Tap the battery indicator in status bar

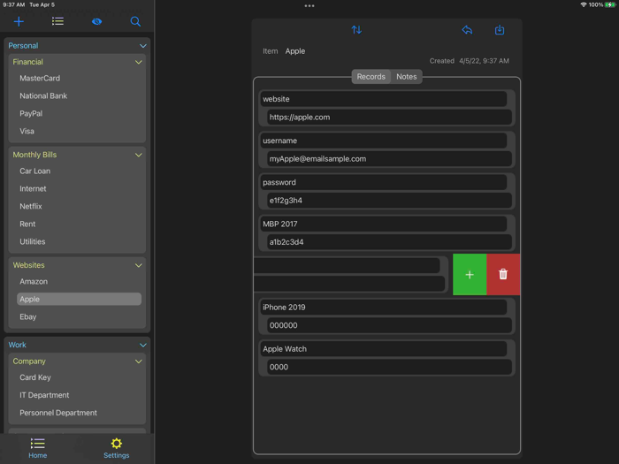pyautogui.click(x=610, y=4)
